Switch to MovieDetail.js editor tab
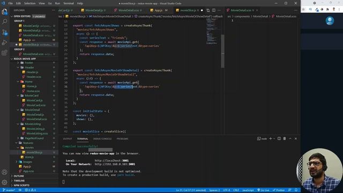Viewport: 343px width, 193px height. 93,10
